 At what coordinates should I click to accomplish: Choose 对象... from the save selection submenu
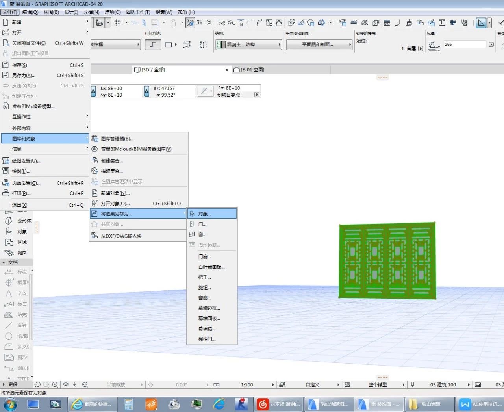(x=212, y=214)
